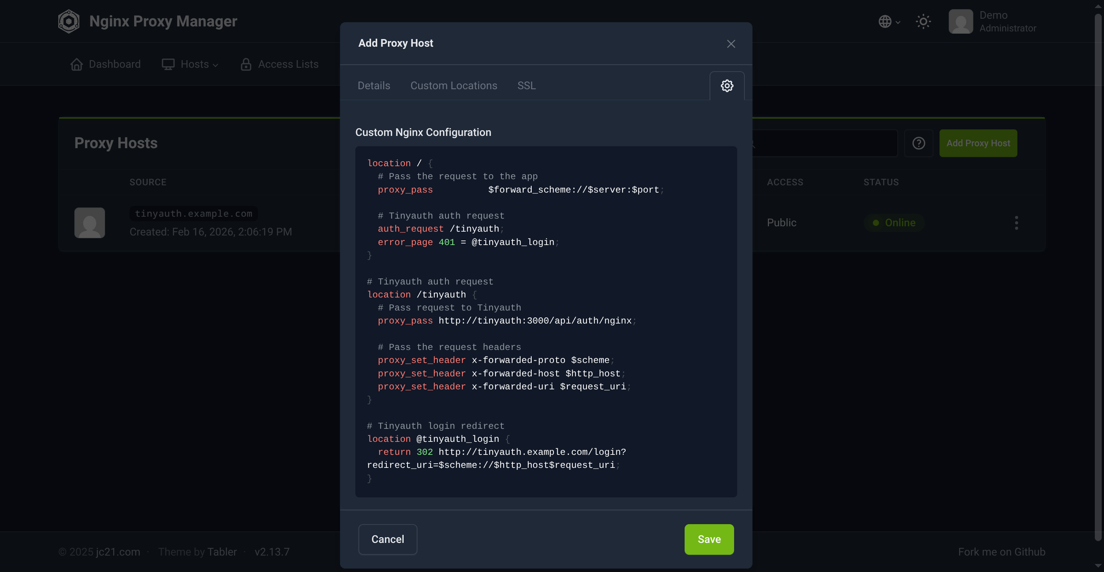
Task: Click the tinyauth host avatar thumbnail
Action: pyautogui.click(x=90, y=222)
